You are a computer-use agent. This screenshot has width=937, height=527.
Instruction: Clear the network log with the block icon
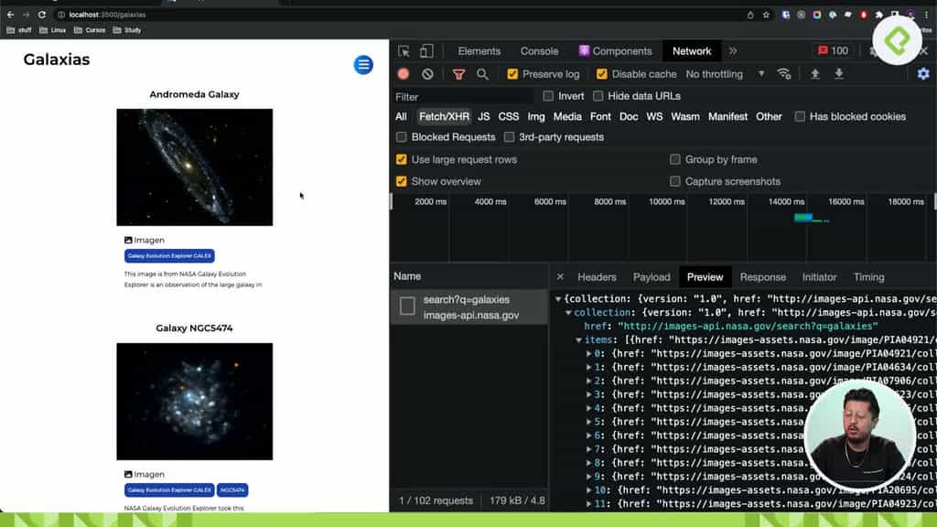pos(427,73)
